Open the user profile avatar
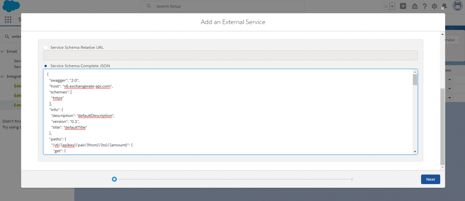465x201 pixels. coord(457,5)
